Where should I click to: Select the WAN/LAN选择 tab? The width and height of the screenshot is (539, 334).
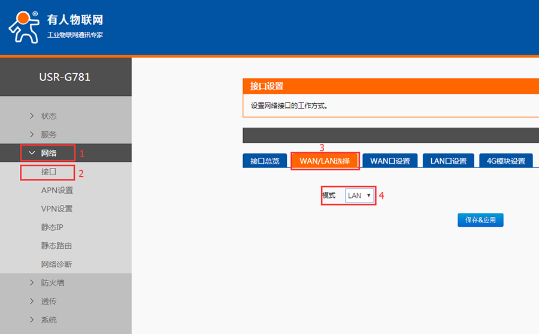point(325,161)
